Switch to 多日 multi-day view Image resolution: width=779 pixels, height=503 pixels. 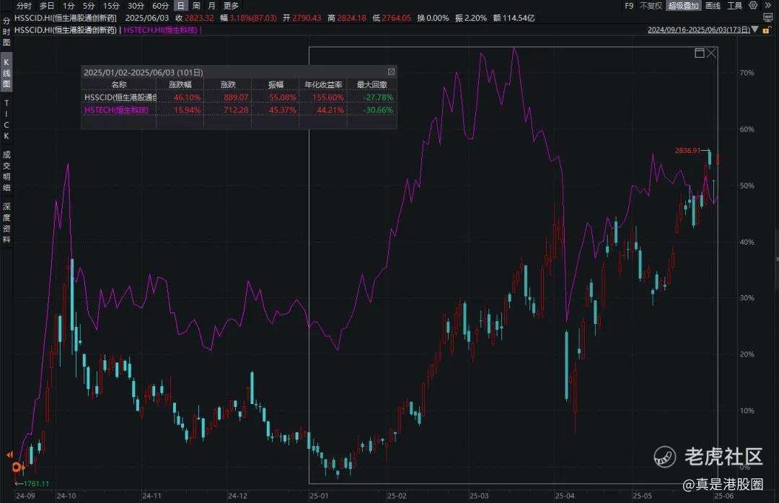pyautogui.click(x=47, y=6)
